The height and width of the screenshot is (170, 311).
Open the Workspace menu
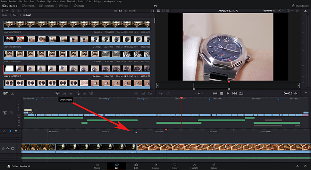point(109,1)
